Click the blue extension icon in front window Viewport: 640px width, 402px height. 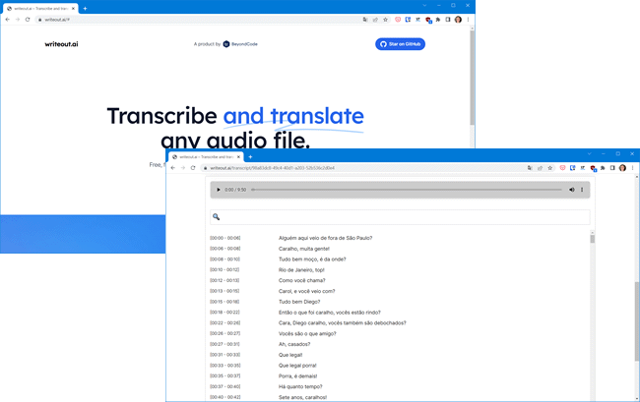coord(573,168)
